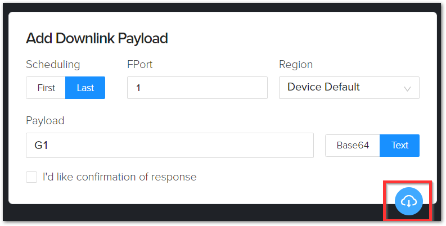
Task: Click the FPort label
Action: tap(139, 64)
